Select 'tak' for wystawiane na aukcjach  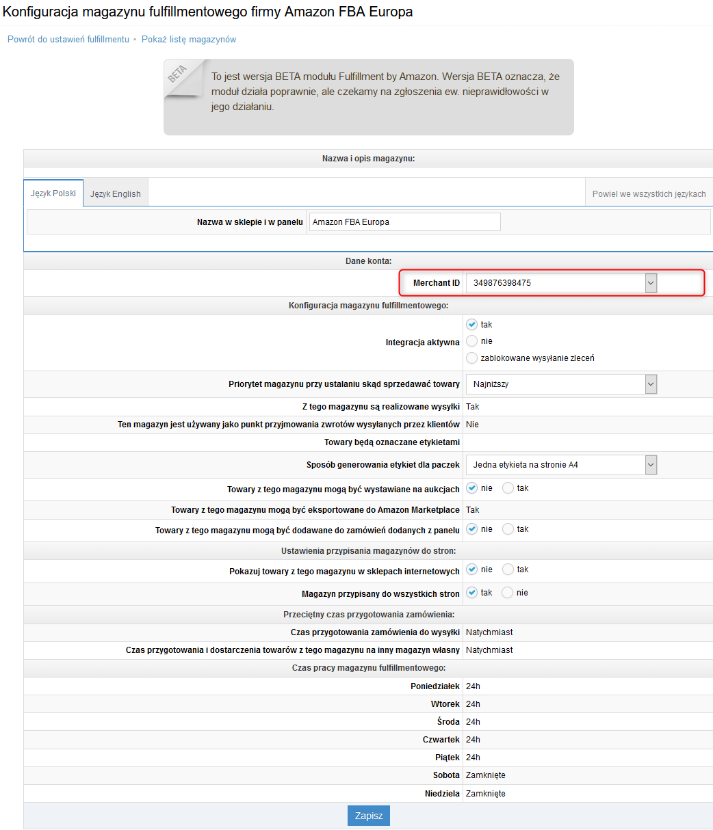(x=508, y=488)
